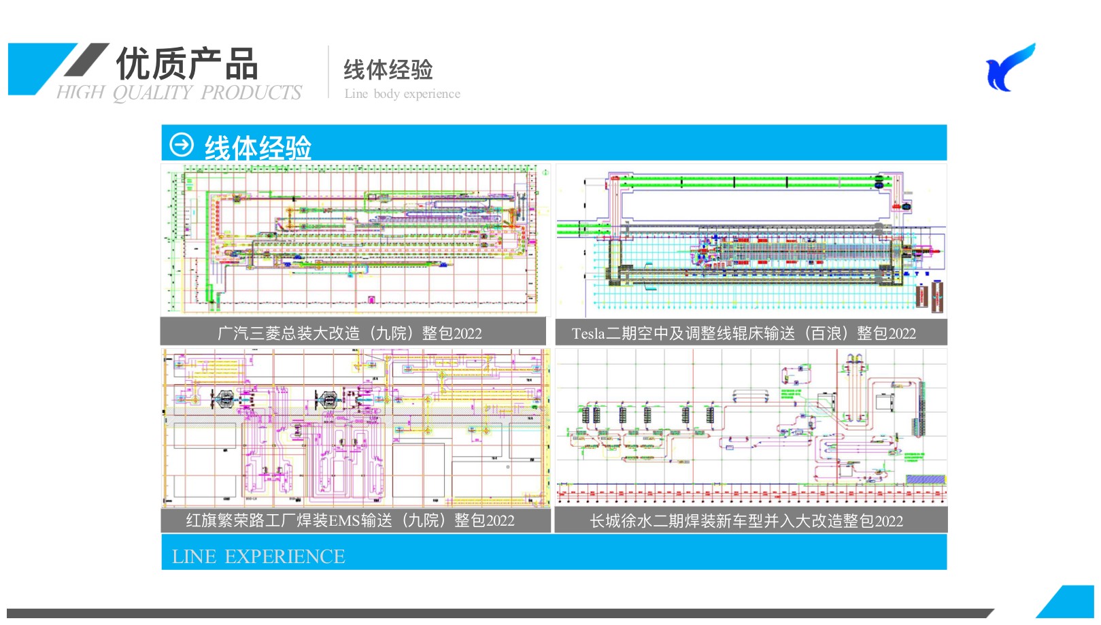Click the circled arrow icon beside 线体经验
This screenshot has height=625, width=1101.
pos(182,145)
